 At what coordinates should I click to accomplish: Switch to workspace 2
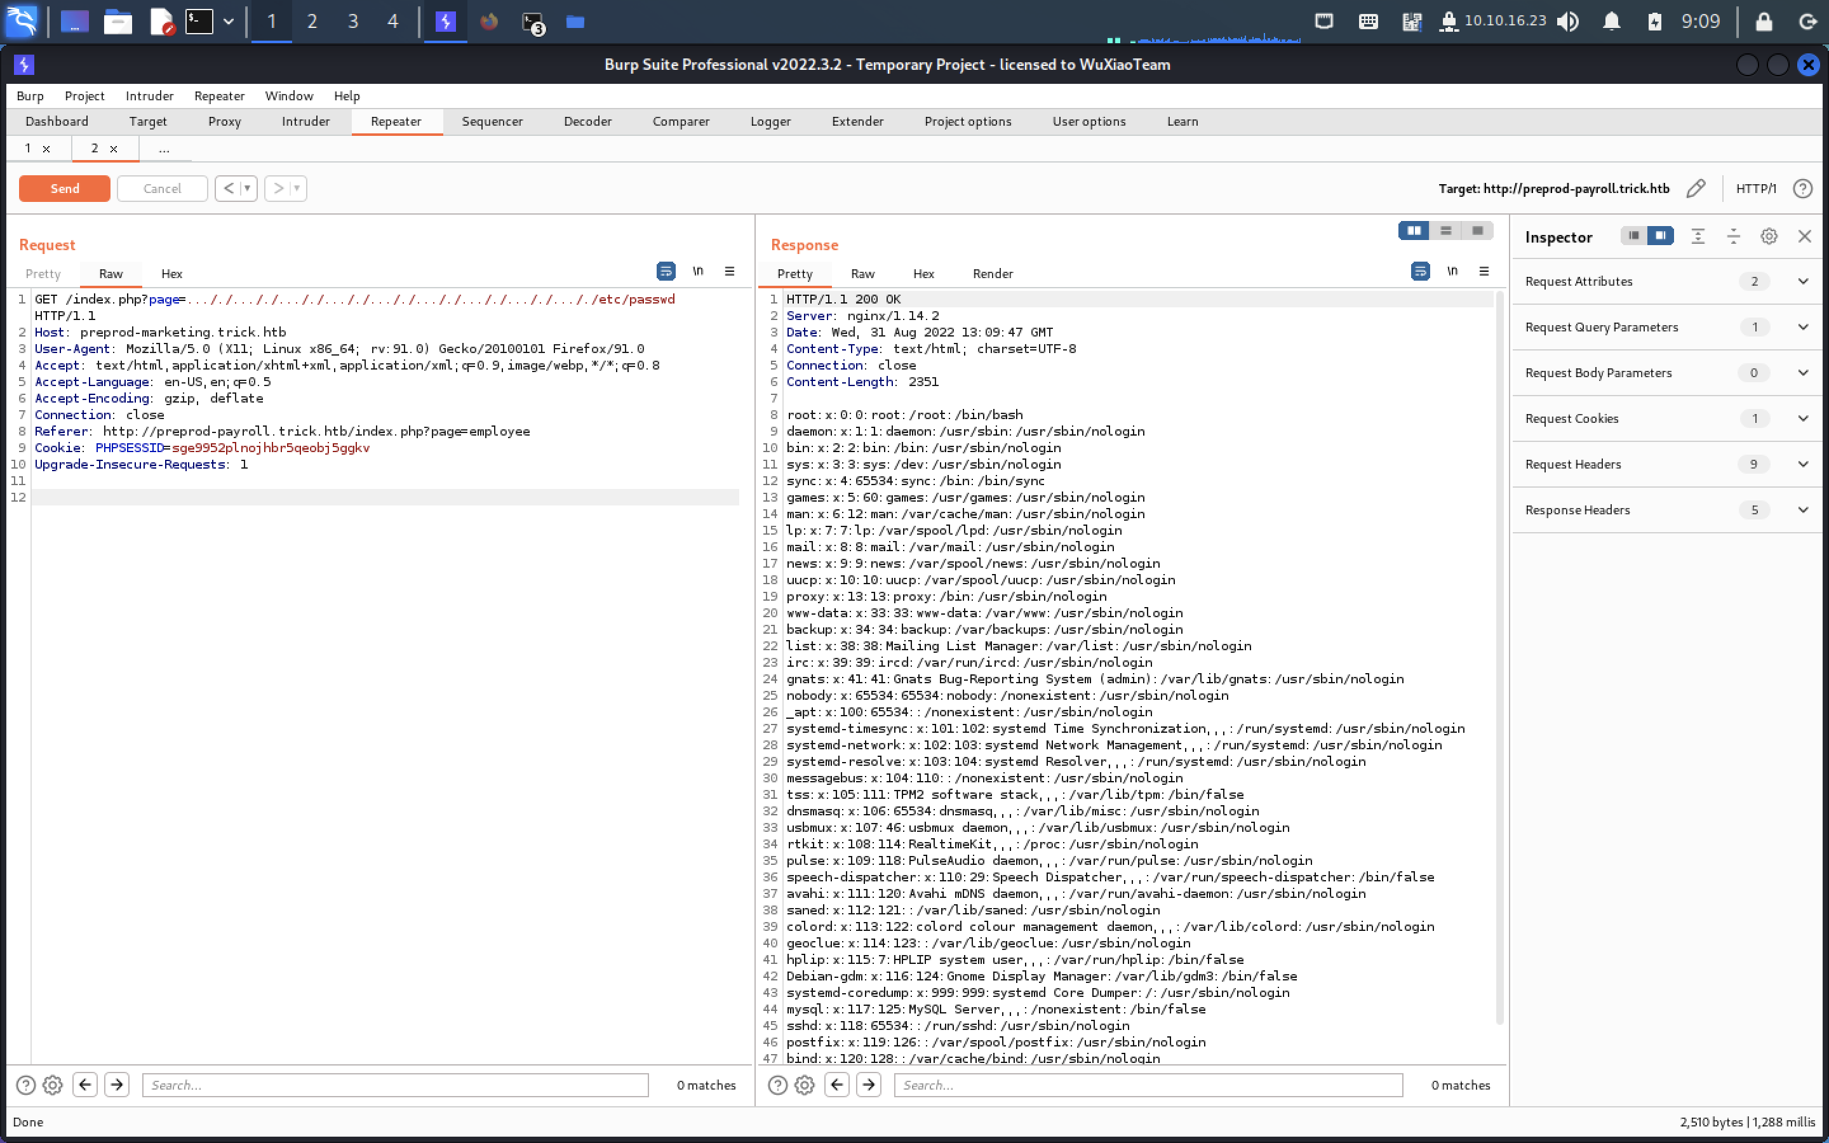[x=311, y=21]
